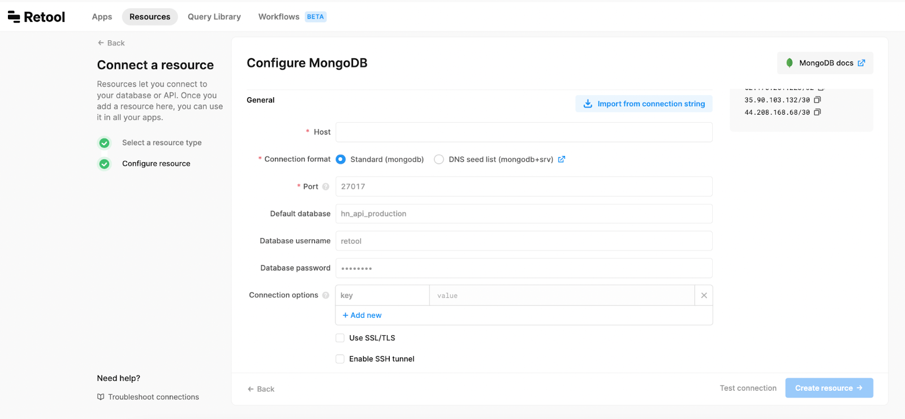This screenshot has height=419, width=905.
Task: Open the Resources tab
Action: [x=150, y=17]
